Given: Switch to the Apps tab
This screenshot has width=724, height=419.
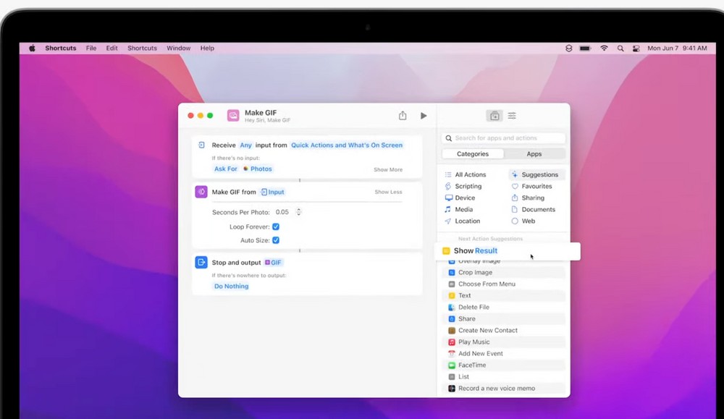Looking at the screenshot, I should pos(534,154).
